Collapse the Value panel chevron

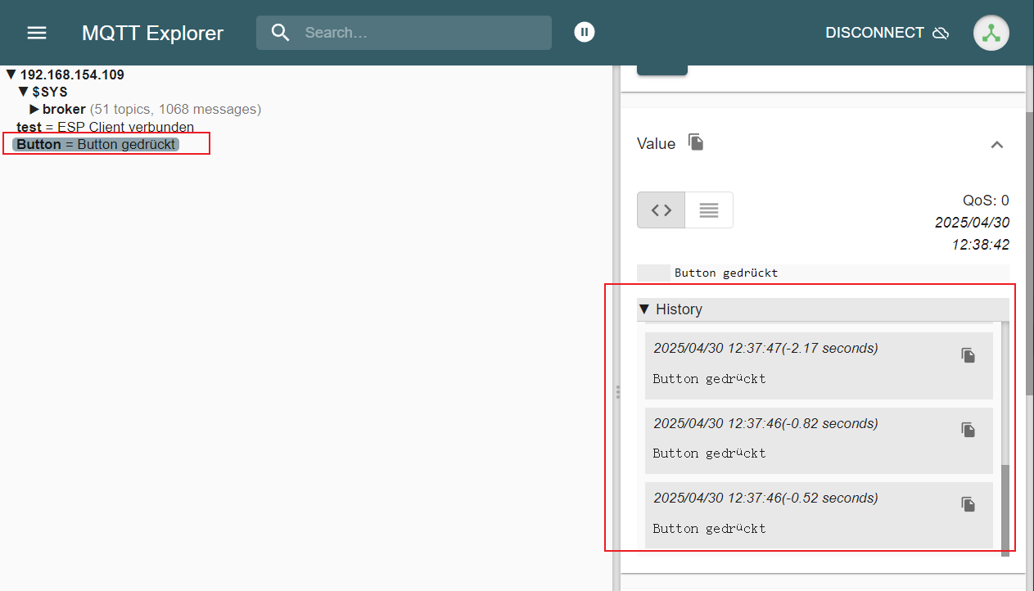pyautogui.click(x=996, y=145)
